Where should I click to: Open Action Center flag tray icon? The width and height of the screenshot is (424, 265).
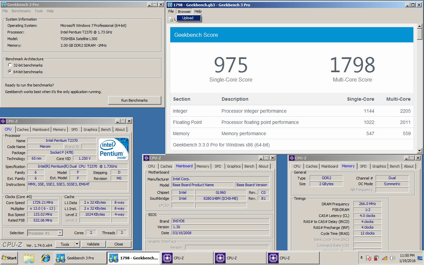369,258
